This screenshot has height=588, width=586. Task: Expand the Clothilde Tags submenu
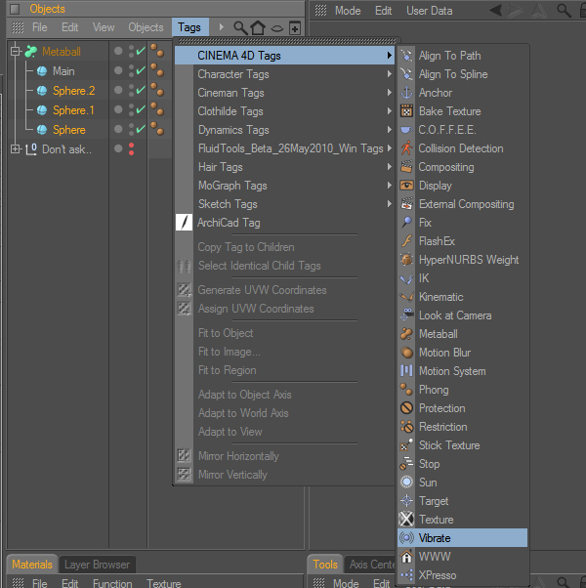coord(284,111)
